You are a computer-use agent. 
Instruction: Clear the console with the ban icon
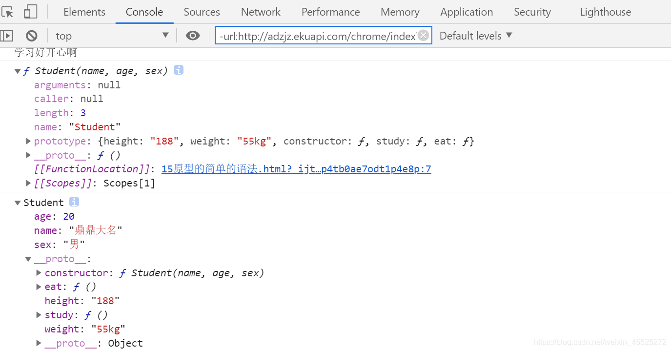click(31, 35)
